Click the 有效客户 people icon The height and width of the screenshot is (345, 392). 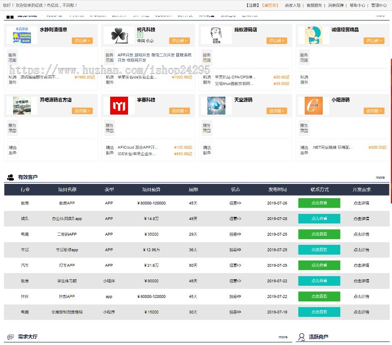point(10,177)
